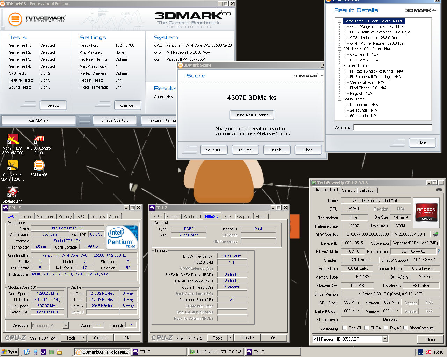
Task: Click title bar icon of CPU-Z Memory window
Action: 152,208
